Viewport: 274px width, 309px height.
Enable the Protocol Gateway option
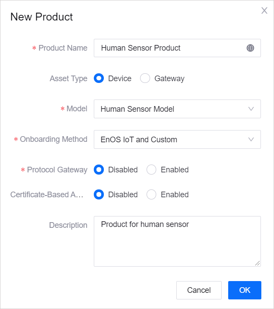click(151, 170)
